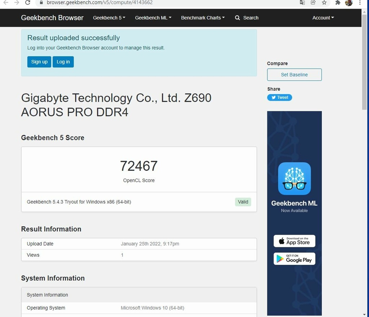Click 'January 25th 2022, 9:17pm' value

pyautogui.click(x=150, y=244)
